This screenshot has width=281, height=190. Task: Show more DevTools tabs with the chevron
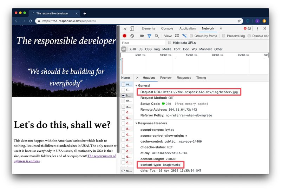coord(221,28)
